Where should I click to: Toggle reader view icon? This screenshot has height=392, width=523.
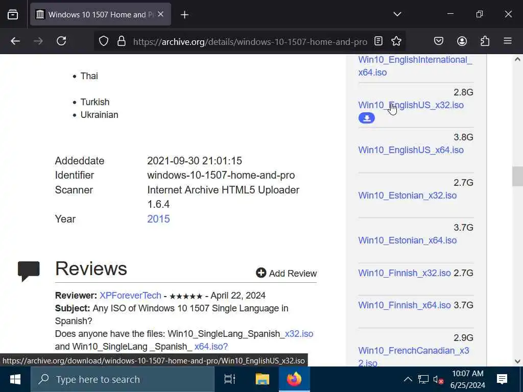(378, 41)
